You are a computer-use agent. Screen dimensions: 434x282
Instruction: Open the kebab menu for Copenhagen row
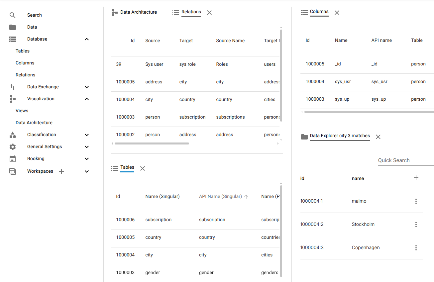point(416,247)
